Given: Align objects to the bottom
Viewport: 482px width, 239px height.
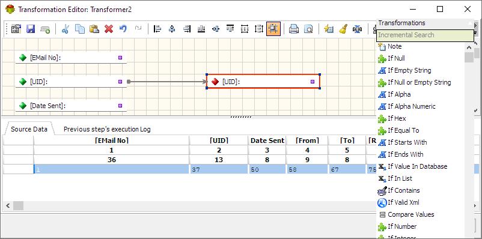Looking at the screenshot, I should pyautogui.click(x=201, y=29).
